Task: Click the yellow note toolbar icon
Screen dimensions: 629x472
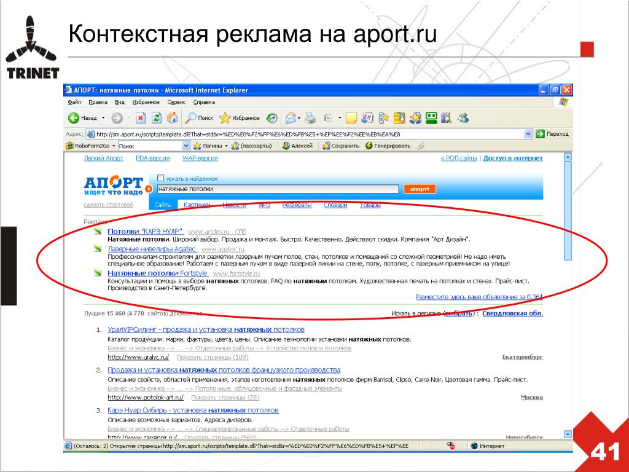Action: [x=351, y=118]
